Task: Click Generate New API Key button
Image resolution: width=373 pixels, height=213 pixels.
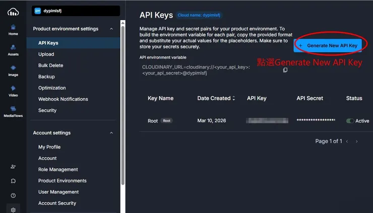Action: pos(328,45)
